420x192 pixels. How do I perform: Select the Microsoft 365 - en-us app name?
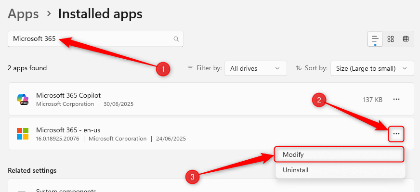68,130
